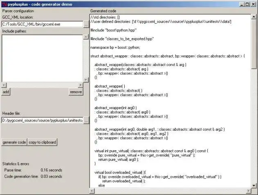Browse for a header file with the ellipsis button
The width and height of the screenshot is (258, 195).
[x=86, y=121]
